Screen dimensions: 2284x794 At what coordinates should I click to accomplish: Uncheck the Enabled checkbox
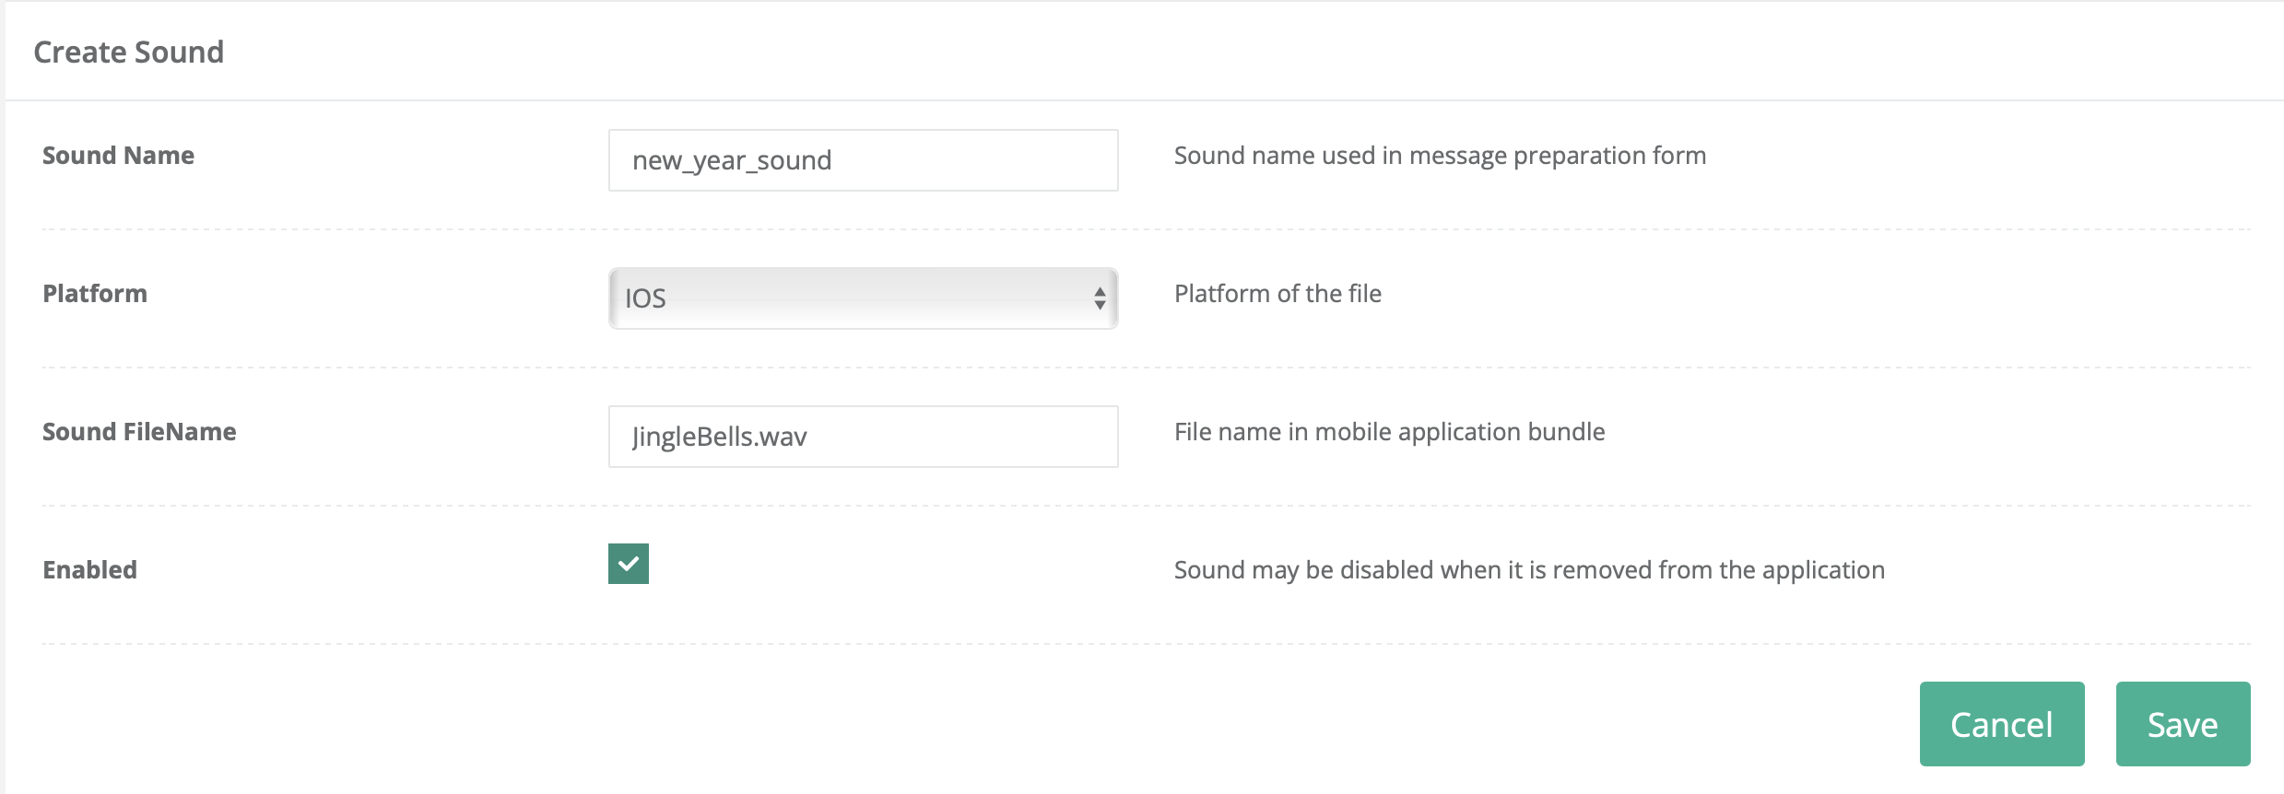(628, 564)
